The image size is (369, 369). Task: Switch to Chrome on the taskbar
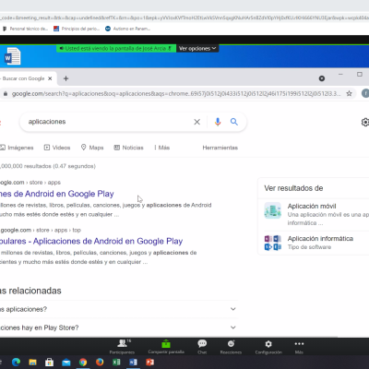(83, 363)
